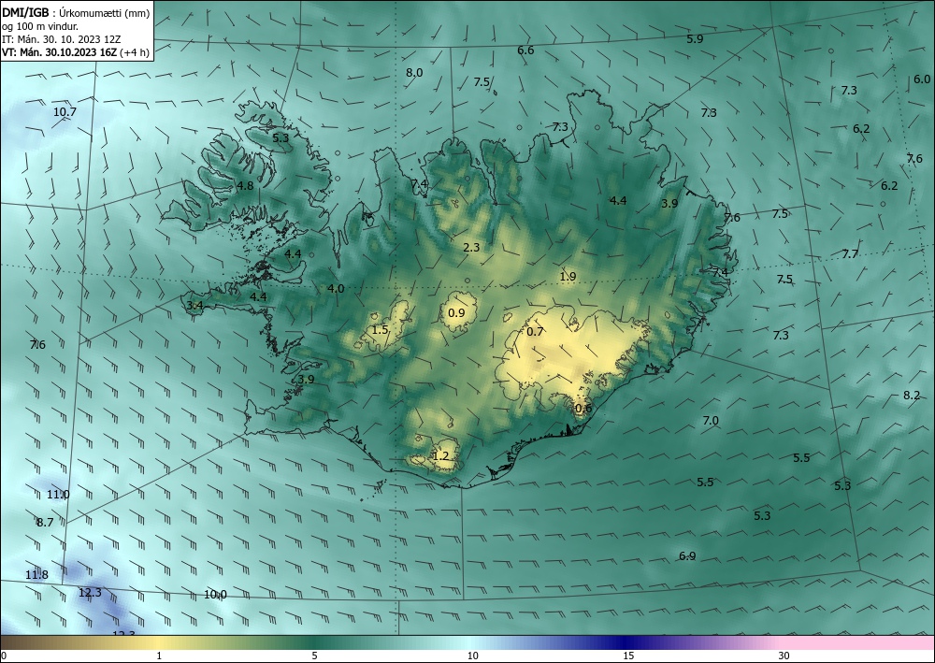This screenshot has width=935, height=663.
Task: Click the 0.9 value inside the glacier outline
Action: pos(456,313)
